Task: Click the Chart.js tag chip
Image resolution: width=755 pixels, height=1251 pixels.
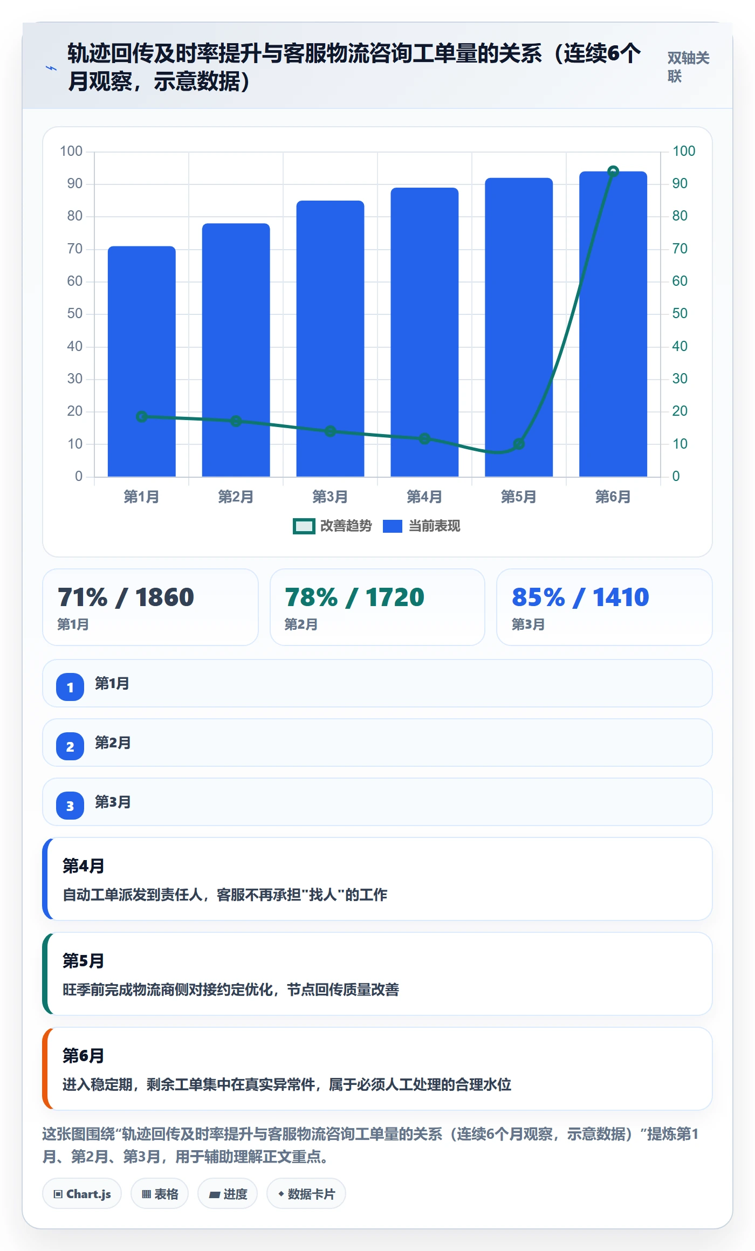Action: (x=82, y=1193)
